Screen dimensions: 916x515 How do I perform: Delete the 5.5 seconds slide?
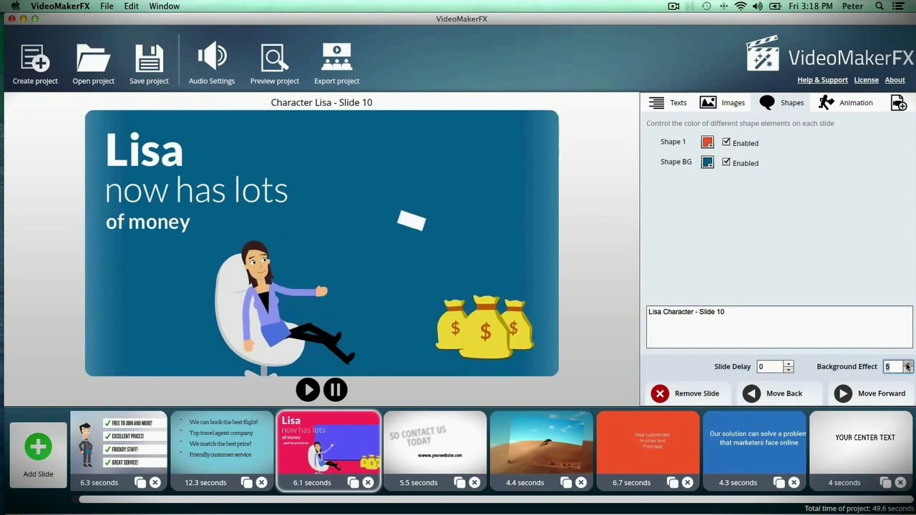474,483
